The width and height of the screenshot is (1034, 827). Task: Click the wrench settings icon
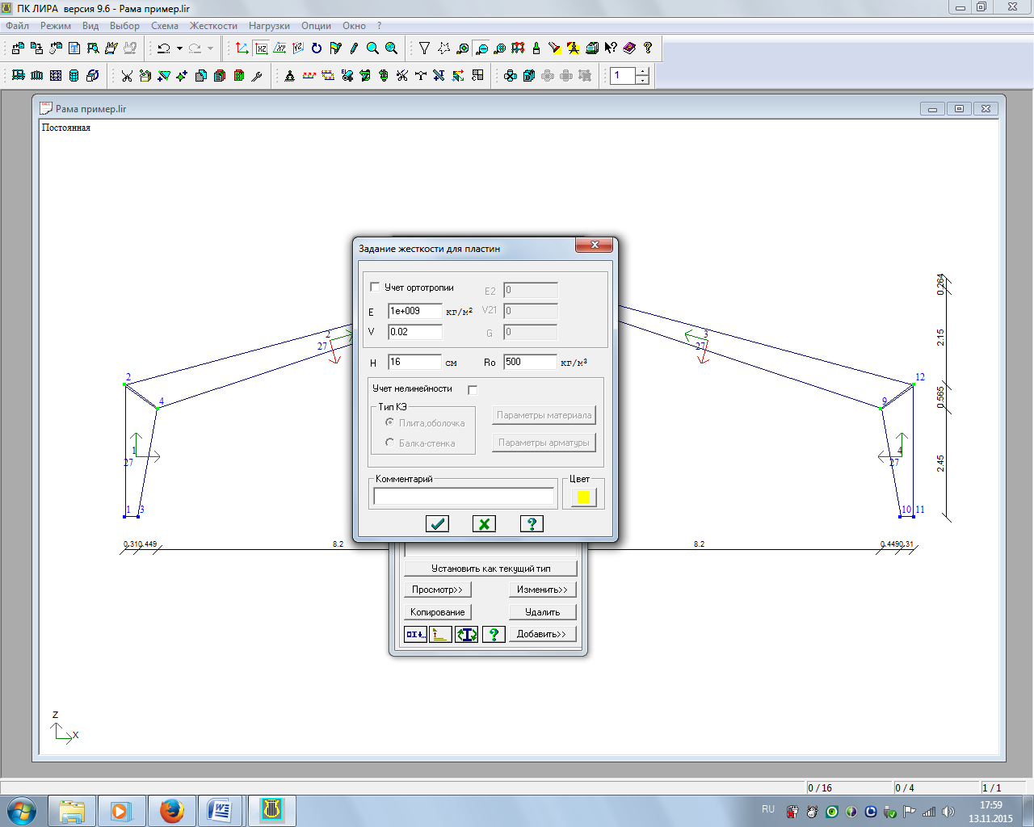coord(257,76)
